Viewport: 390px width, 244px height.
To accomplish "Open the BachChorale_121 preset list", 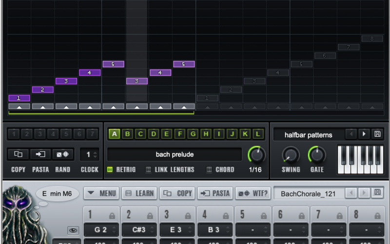I will [x=308, y=193].
